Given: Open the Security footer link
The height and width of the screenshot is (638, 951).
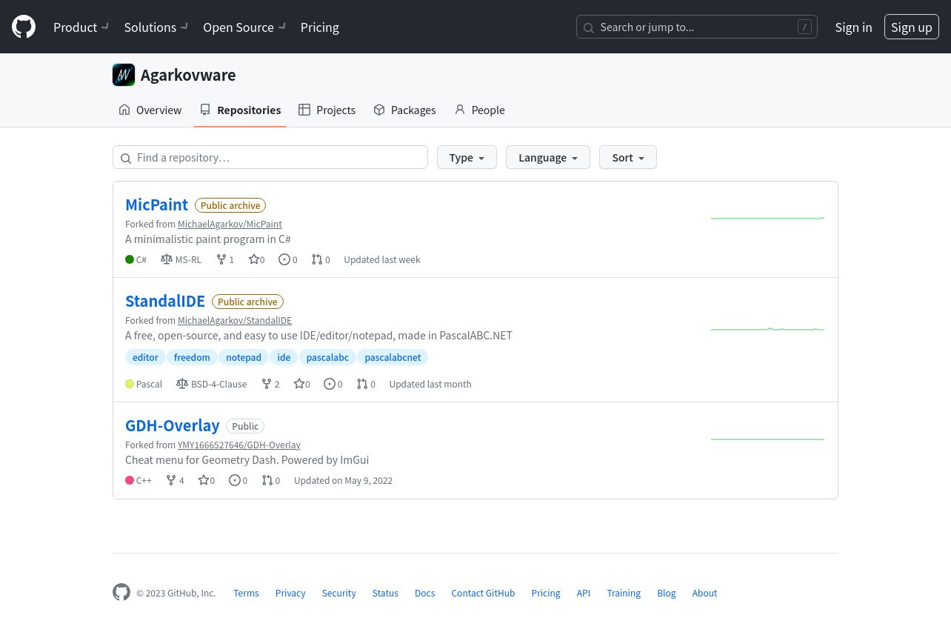Looking at the screenshot, I should click(338, 593).
